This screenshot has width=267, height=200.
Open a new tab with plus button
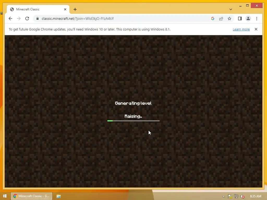75,9
